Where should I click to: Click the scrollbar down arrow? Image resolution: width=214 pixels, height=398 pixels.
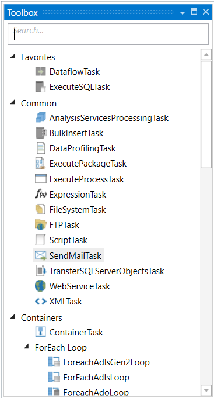[206, 390]
